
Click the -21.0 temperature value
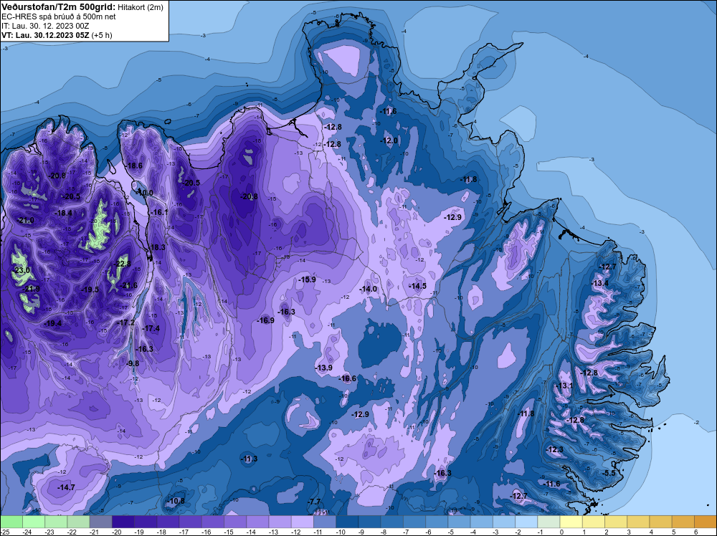(25, 220)
